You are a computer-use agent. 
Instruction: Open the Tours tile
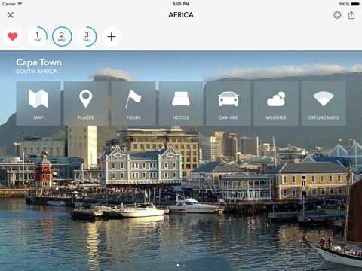(133, 103)
